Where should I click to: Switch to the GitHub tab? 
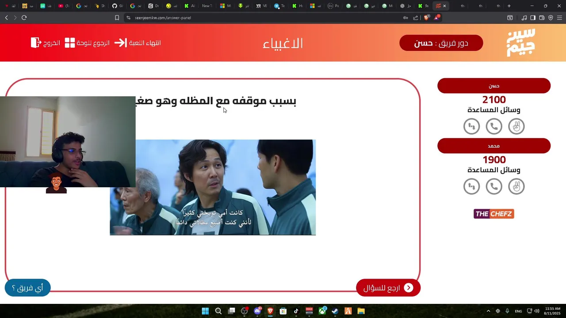click(x=117, y=6)
